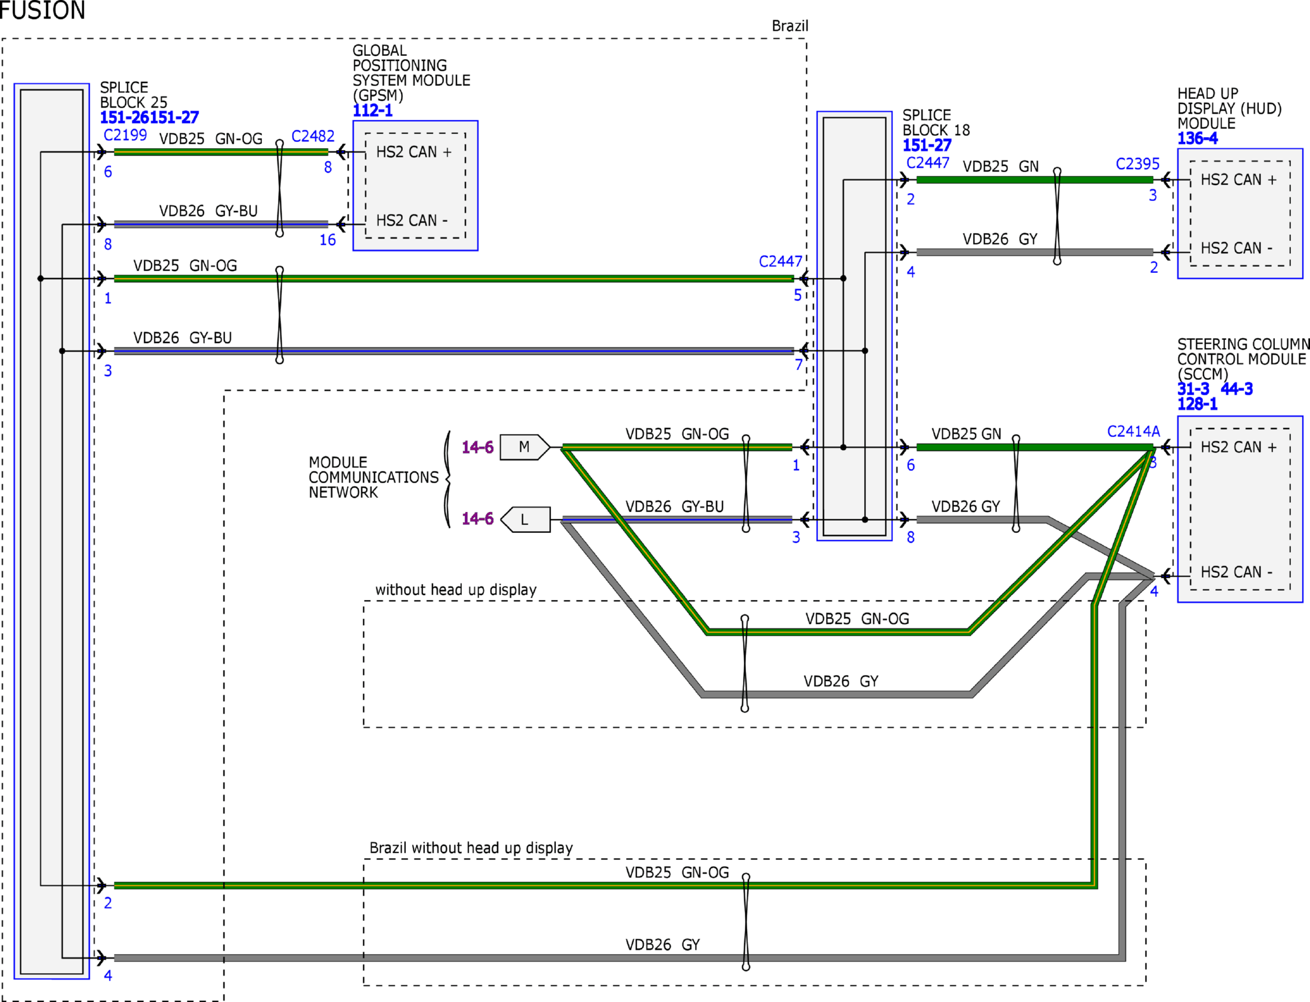
Task: Select connector label C2482
Action: 313,136
